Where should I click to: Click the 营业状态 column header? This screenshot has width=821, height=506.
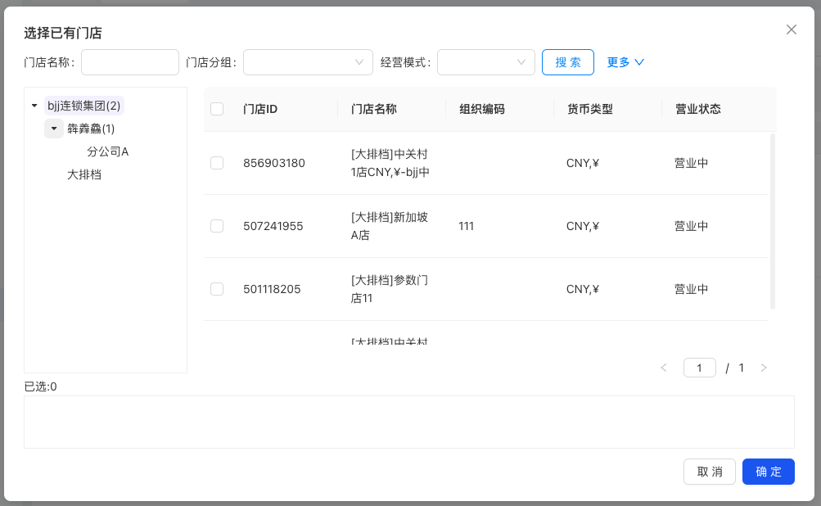tap(698, 109)
